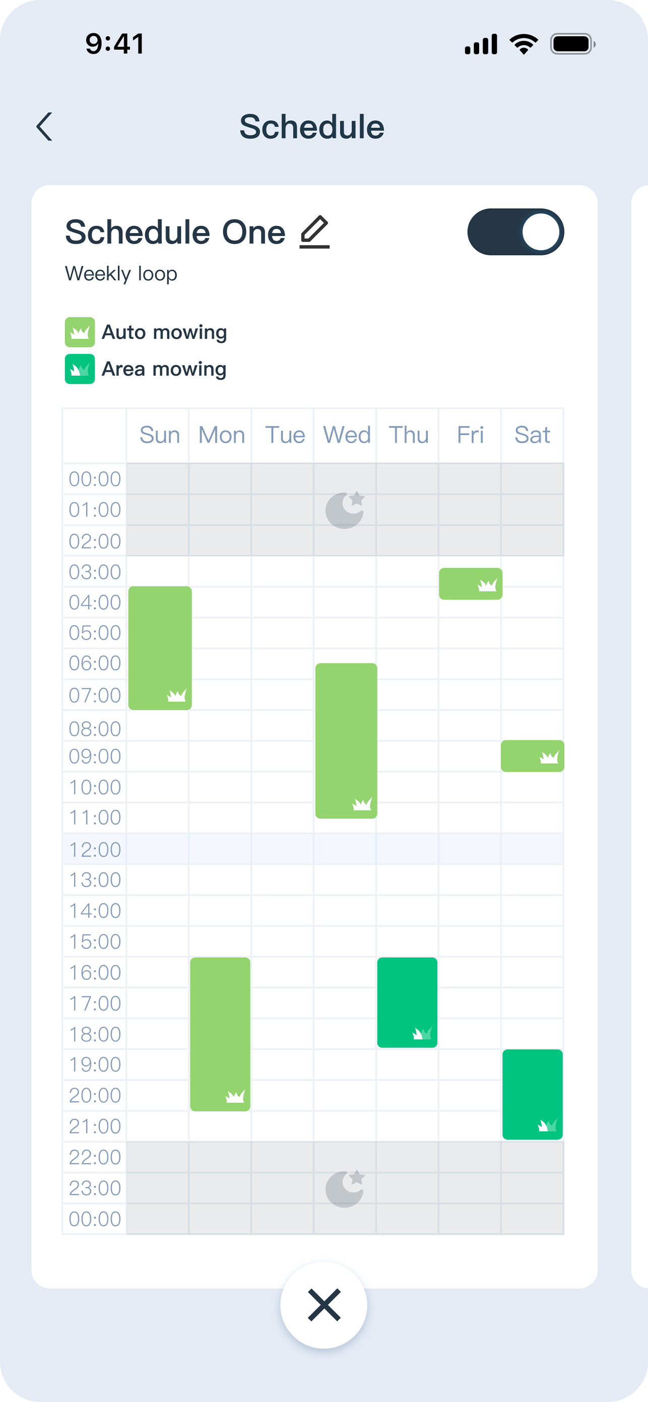Select the Wednesday auto mowing block
Screen dimensions: 648x1402
click(346, 740)
